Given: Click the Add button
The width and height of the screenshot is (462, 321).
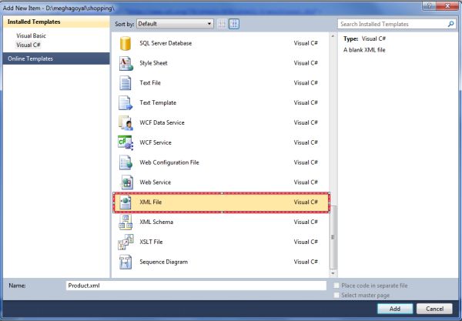Looking at the screenshot, I should [395, 309].
